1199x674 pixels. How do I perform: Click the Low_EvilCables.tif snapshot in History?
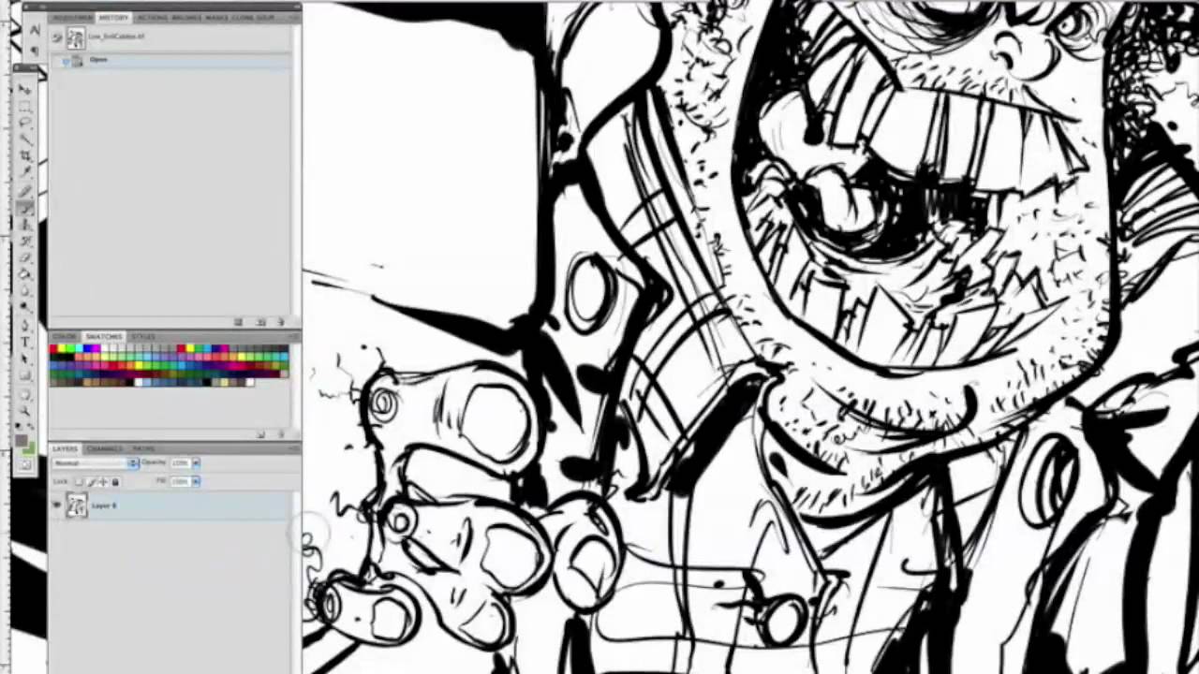click(x=117, y=37)
